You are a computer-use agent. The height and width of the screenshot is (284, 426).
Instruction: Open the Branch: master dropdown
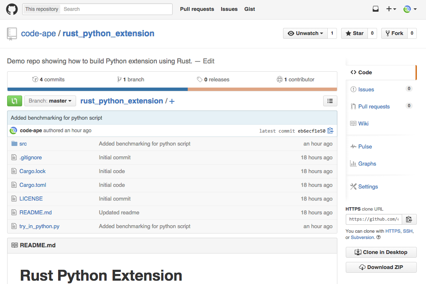(x=50, y=101)
